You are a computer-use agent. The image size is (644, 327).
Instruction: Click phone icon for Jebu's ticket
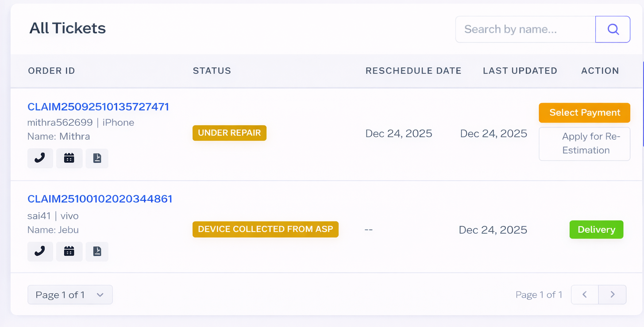coord(40,251)
